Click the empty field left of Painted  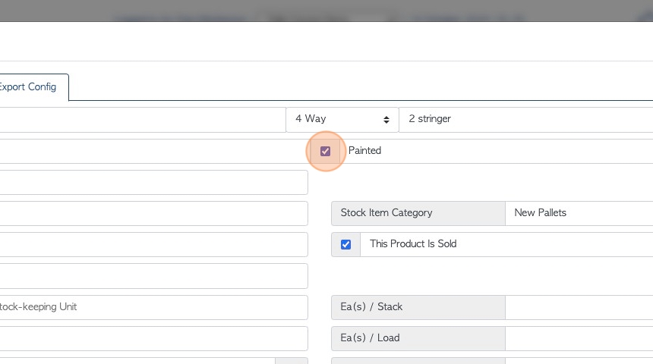pos(153,151)
